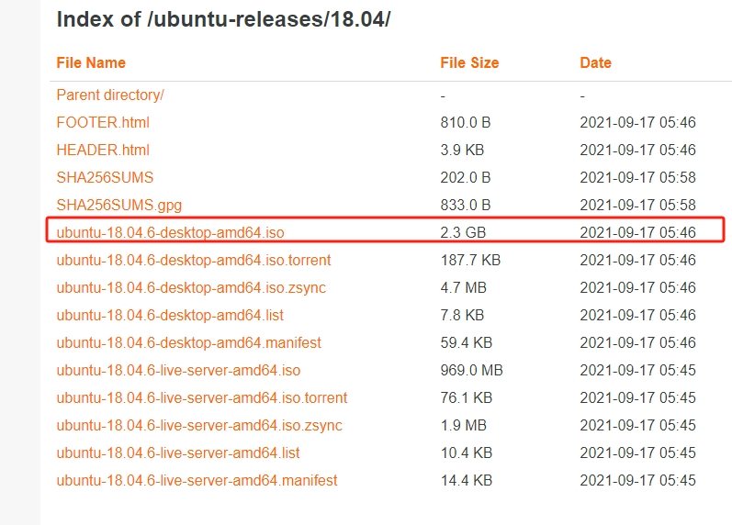This screenshot has width=732, height=525.
Task: Click the 833.0 B size cell
Action: pyautogui.click(x=466, y=205)
